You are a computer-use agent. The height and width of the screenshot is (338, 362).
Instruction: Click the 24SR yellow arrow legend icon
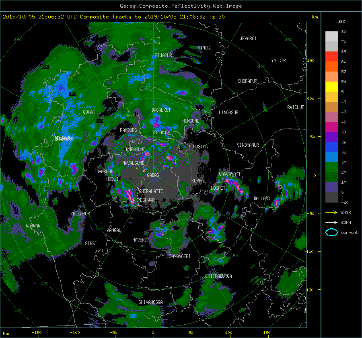[x=331, y=212]
